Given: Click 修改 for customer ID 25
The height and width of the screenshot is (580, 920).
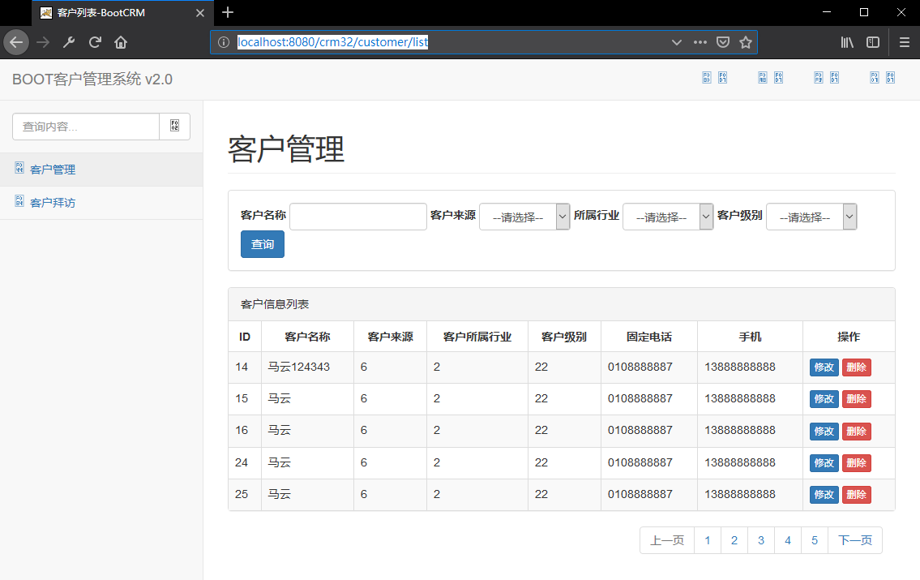Looking at the screenshot, I should (x=824, y=495).
